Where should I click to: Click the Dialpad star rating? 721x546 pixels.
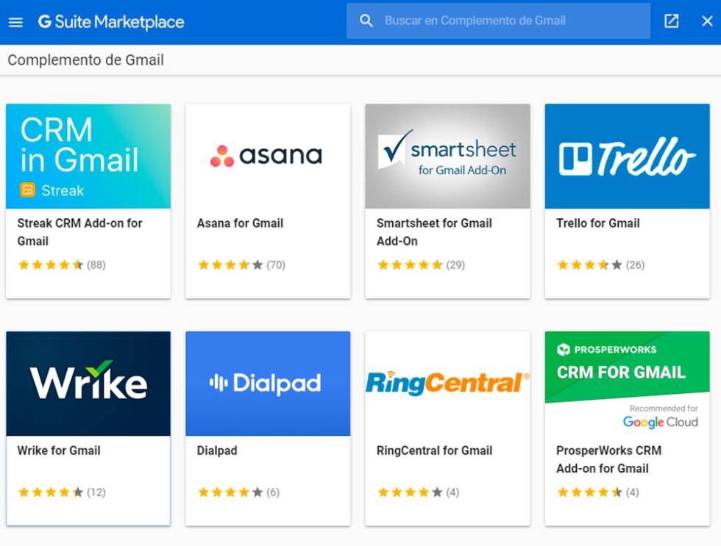pos(230,492)
